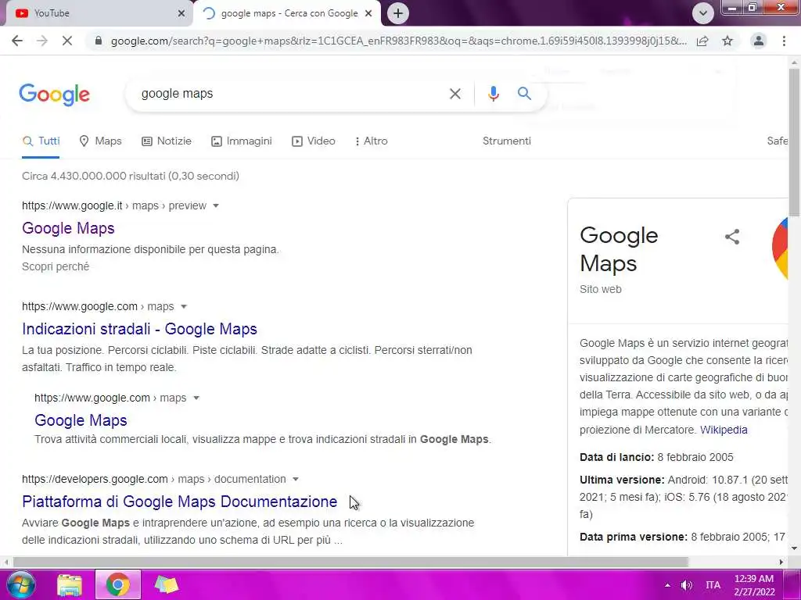801x600 pixels.
Task: Bookmark this page with the star icon
Action: click(x=727, y=41)
